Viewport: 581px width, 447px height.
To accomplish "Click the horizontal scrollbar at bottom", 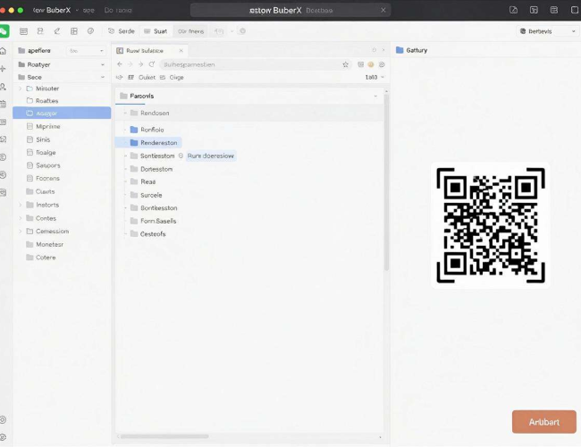I will [x=164, y=436].
